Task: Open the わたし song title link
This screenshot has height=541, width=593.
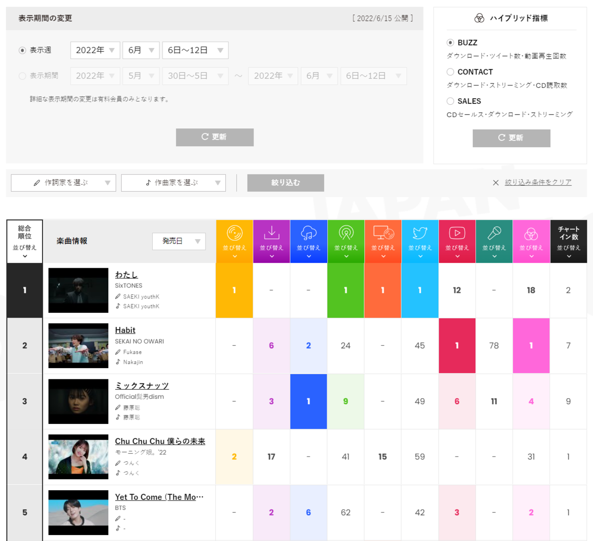Action: [127, 275]
